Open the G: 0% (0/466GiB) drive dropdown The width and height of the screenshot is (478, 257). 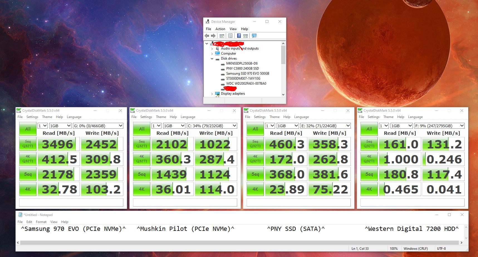click(98, 126)
